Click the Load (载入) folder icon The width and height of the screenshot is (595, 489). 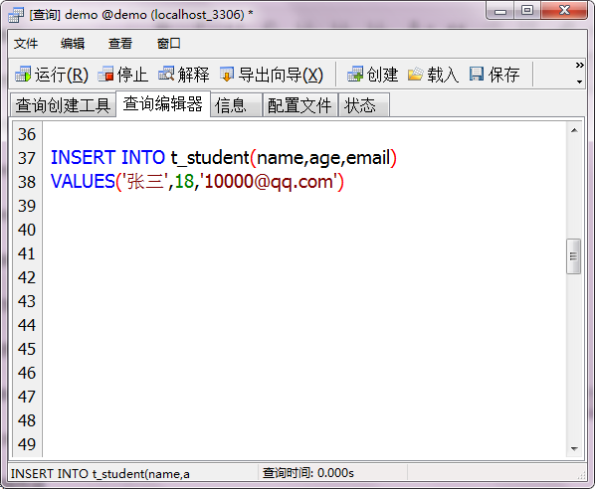coord(415,75)
